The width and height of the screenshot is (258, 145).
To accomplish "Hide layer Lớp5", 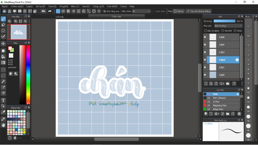I will 205,75.
